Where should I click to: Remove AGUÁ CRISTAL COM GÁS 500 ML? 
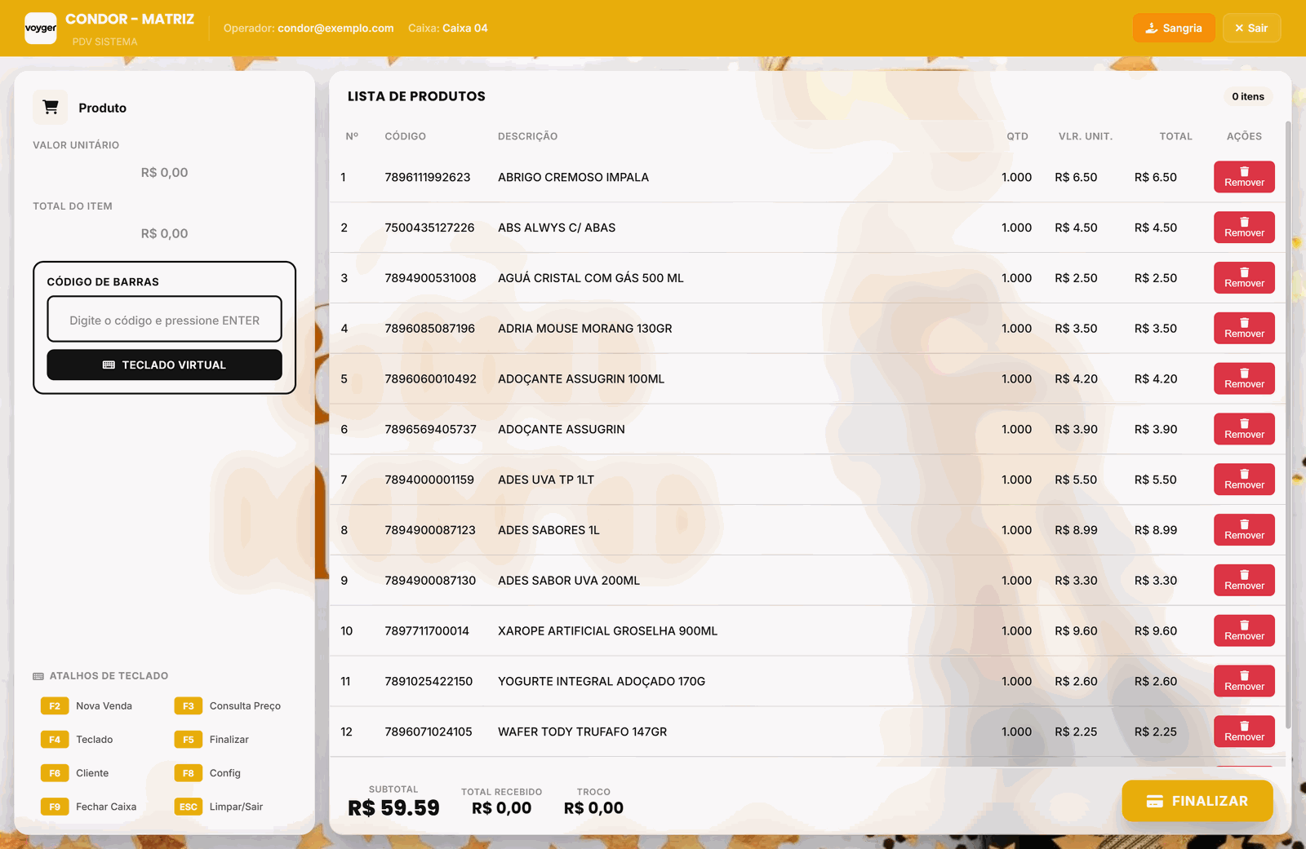tap(1244, 278)
